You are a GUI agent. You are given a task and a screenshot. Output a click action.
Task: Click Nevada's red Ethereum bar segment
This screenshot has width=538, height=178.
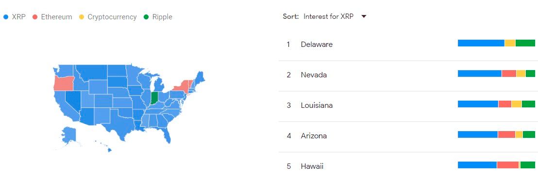pos(509,74)
